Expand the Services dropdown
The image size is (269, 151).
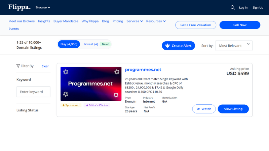click(135, 21)
